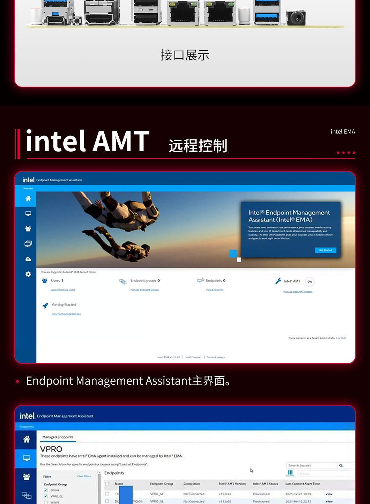Viewport: 370px width, 504px height.
Task: Click 'view' link for 2021-06-12 22:57 row
Action: click(x=329, y=501)
